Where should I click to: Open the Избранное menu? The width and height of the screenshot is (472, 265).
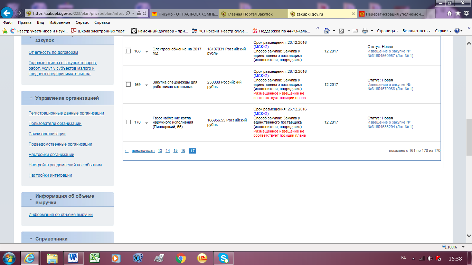click(x=59, y=22)
